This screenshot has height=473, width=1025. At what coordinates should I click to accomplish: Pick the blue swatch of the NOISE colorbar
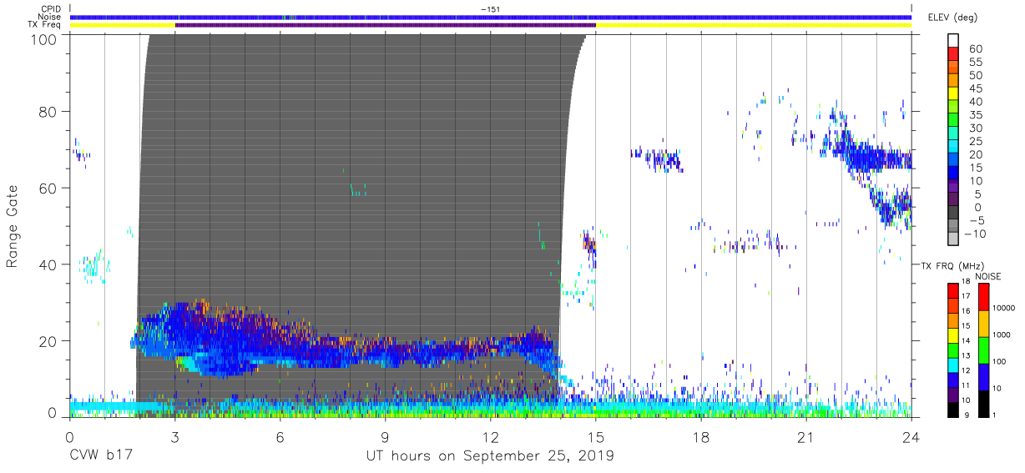click(x=982, y=376)
